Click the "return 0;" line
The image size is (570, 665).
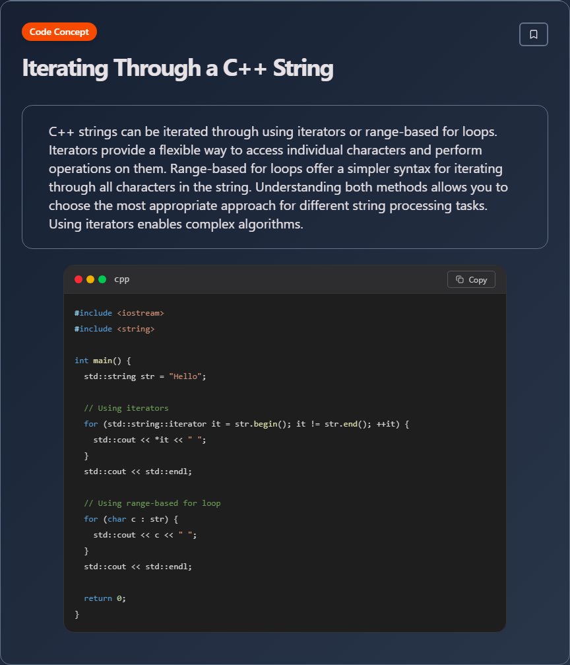click(104, 598)
